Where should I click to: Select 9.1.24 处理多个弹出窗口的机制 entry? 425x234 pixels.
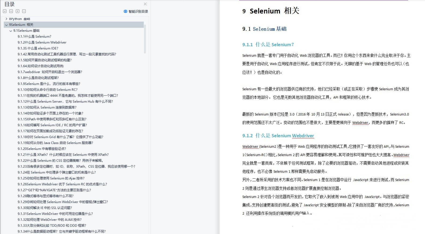click(x=57, y=172)
